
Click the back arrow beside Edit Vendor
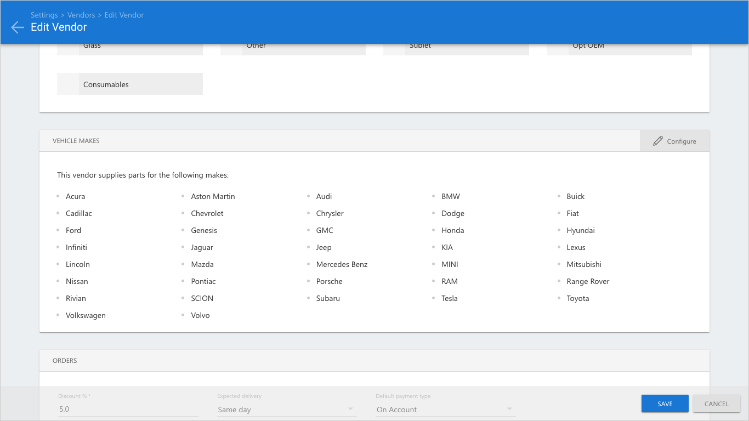(x=18, y=27)
